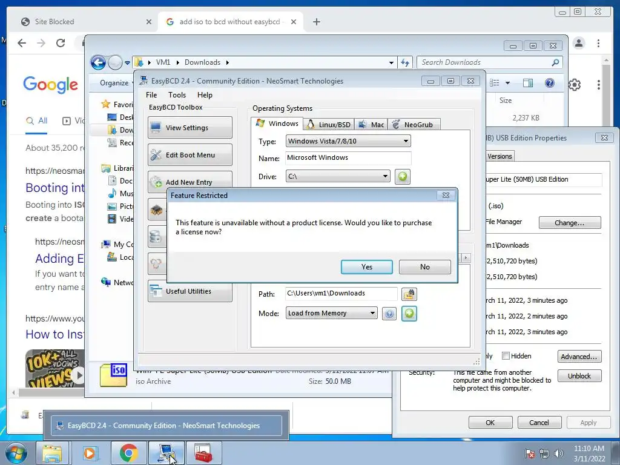Screen dimensions: 620x465
Task: Select Network in Explorer navigation pane
Action: [117, 282]
